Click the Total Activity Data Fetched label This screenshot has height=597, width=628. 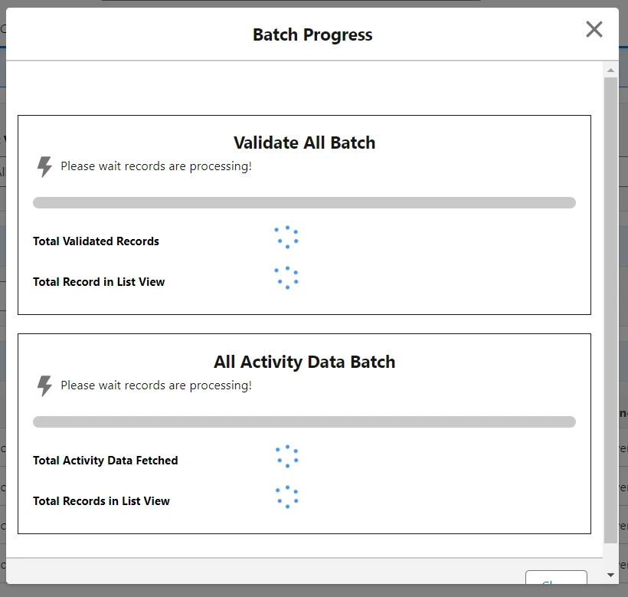pos(105,461)
